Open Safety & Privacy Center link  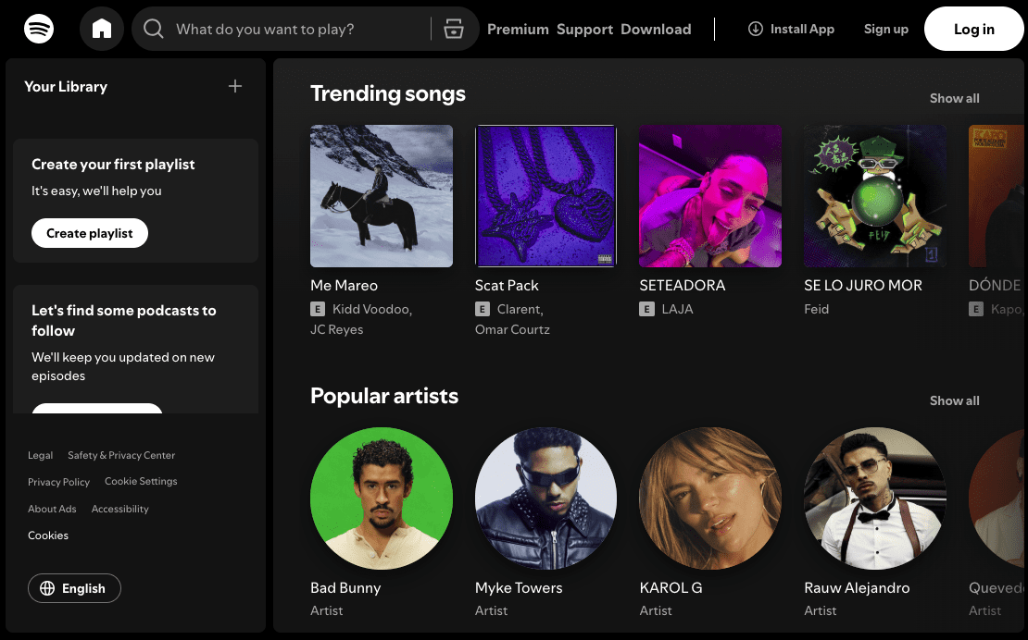[121, 455]
